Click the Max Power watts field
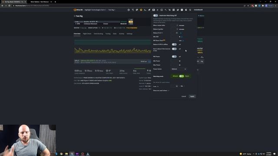The width and height of the screenshot is (278, 156). pyautogui.click(x=174, y=65)
